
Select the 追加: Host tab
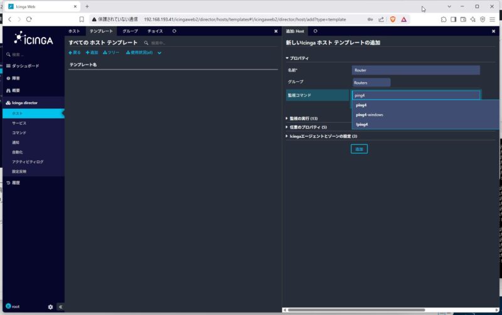click(x=295, y=31)
